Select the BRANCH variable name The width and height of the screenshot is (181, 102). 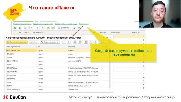tap(10, 54)
